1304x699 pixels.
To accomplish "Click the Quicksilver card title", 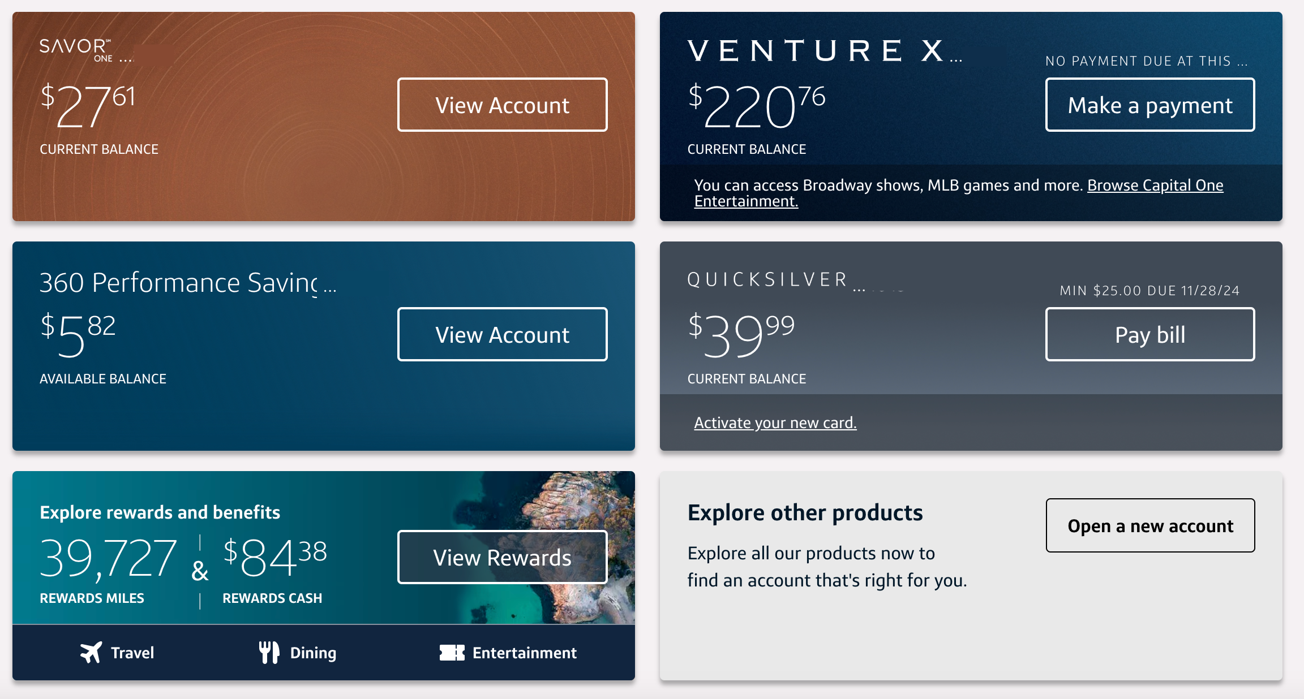I will [x=767, y=279].
